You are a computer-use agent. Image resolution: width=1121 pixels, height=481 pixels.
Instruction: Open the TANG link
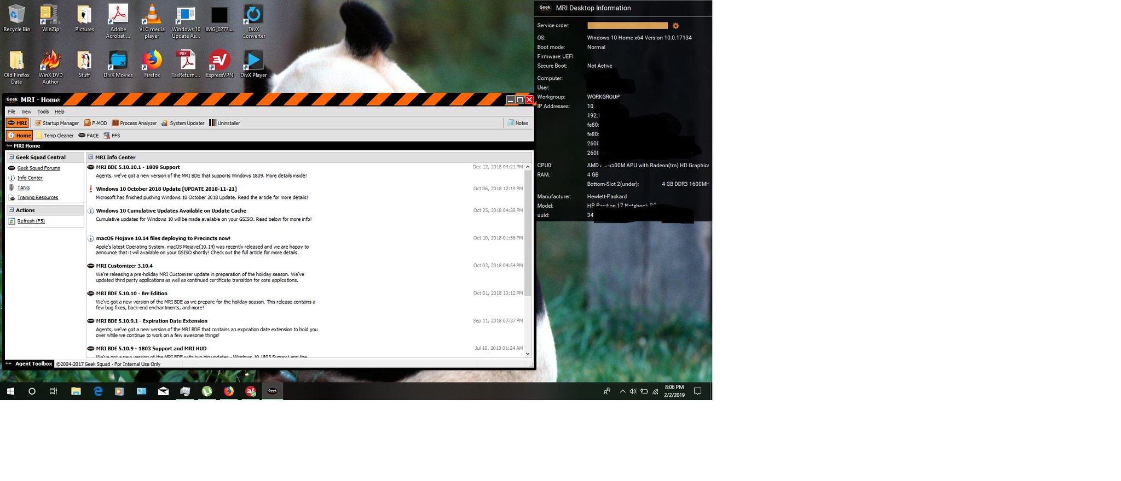[24, 188]
